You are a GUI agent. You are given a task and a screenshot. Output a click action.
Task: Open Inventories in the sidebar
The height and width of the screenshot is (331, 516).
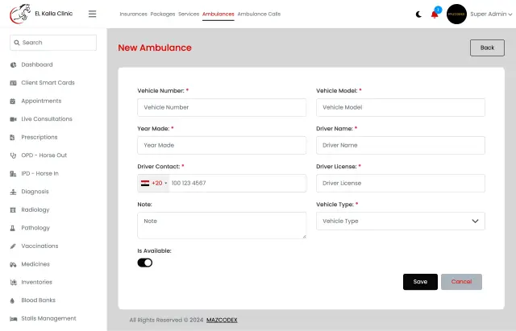(x=36, y=282)
